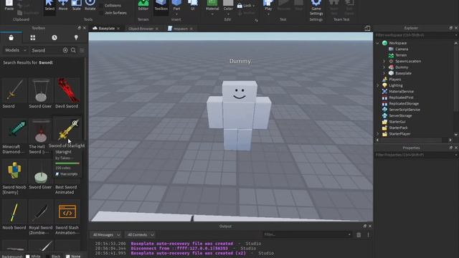Open the Output panel options menu
Screen dimensions: 459x258
(368, 234)
